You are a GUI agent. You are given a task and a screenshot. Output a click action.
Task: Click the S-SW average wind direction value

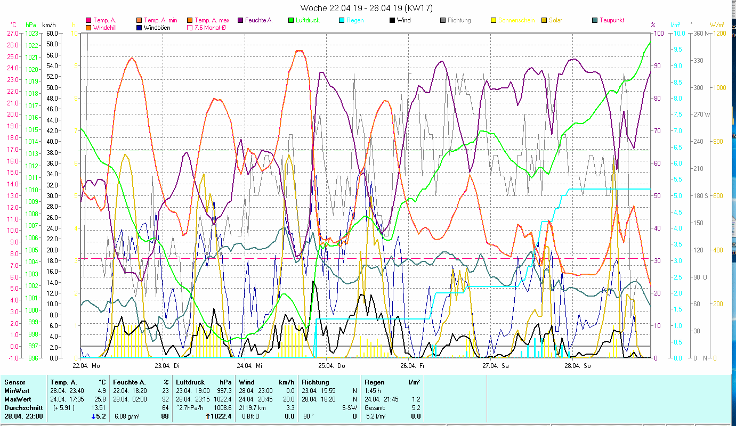(349, 408)
